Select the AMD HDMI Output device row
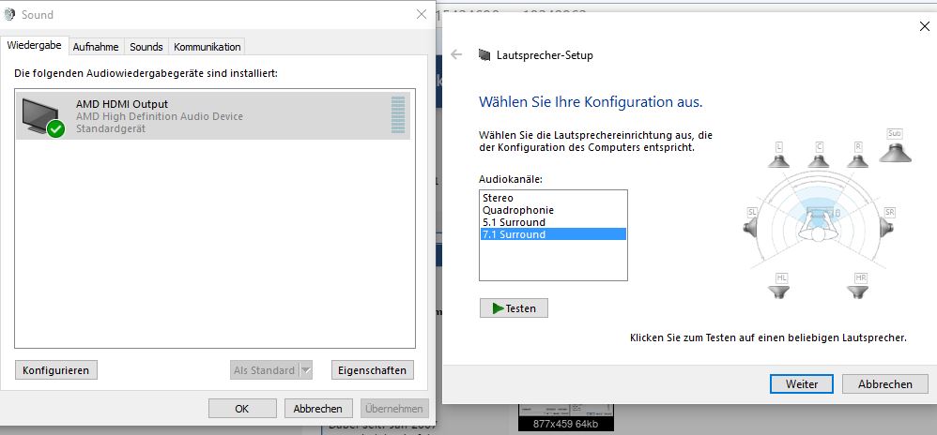This screenshot has height=435, width=937. coord(213,115)
